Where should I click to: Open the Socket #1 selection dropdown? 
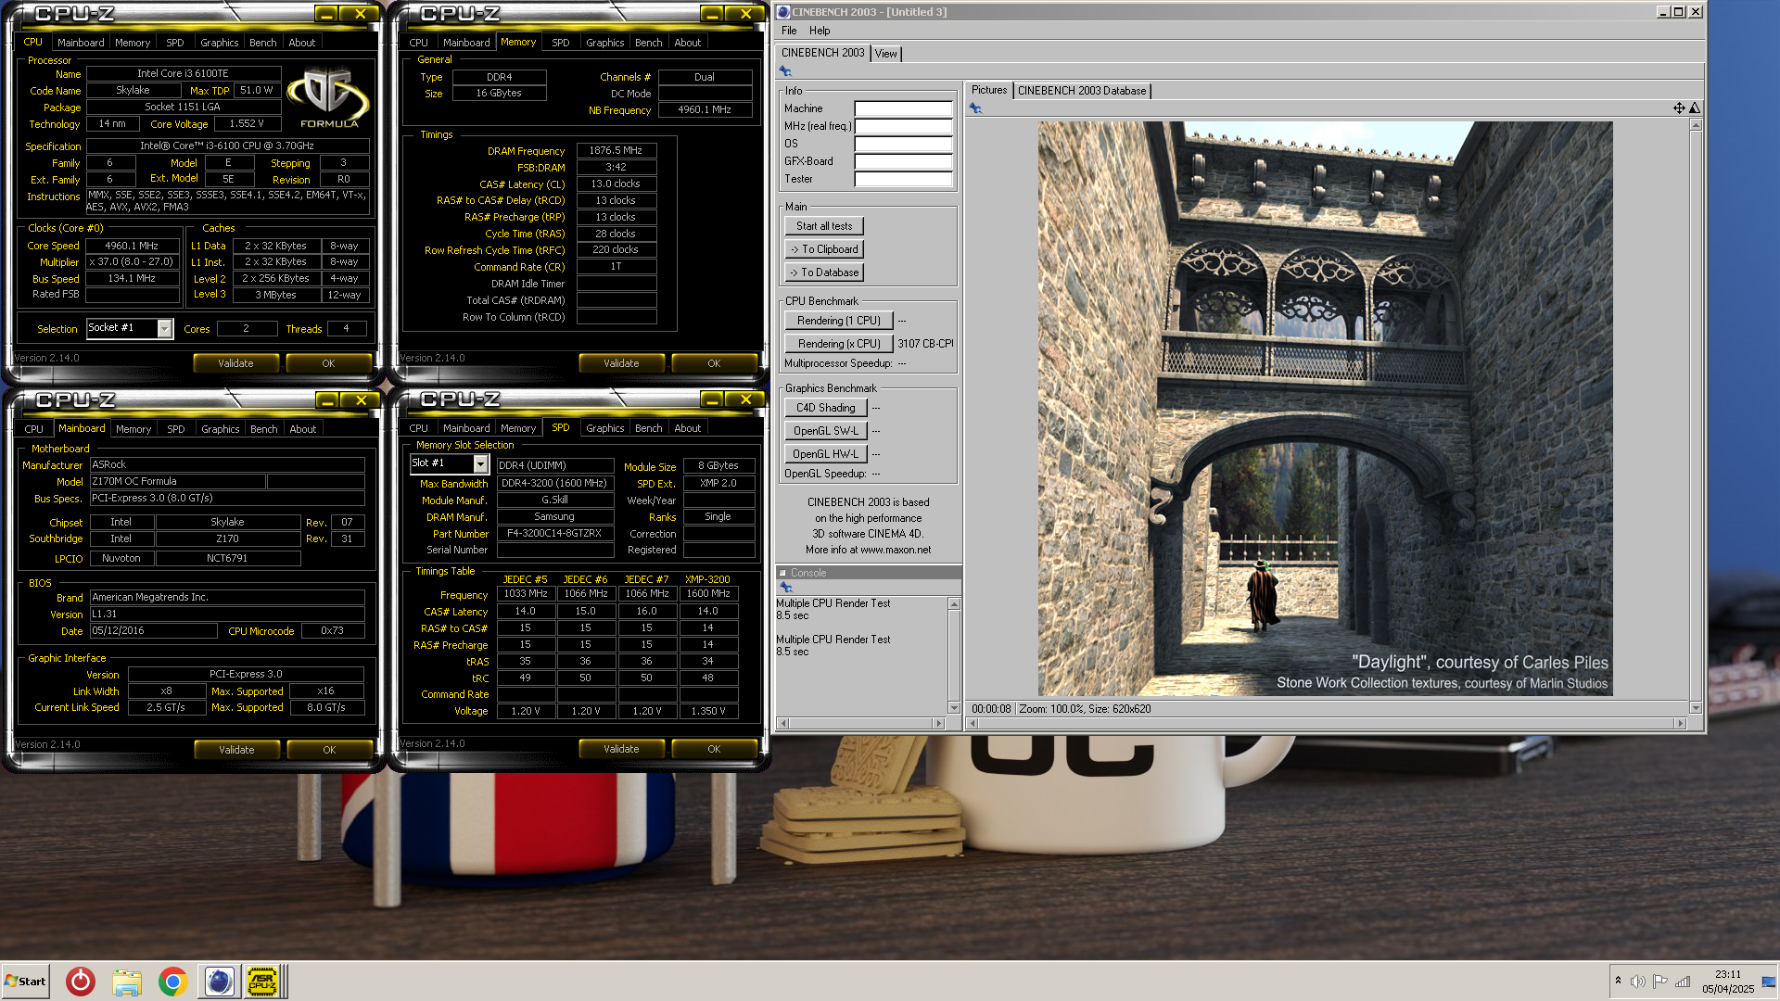pos(164,328)
